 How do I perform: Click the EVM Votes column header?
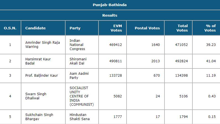pos(116,28)
